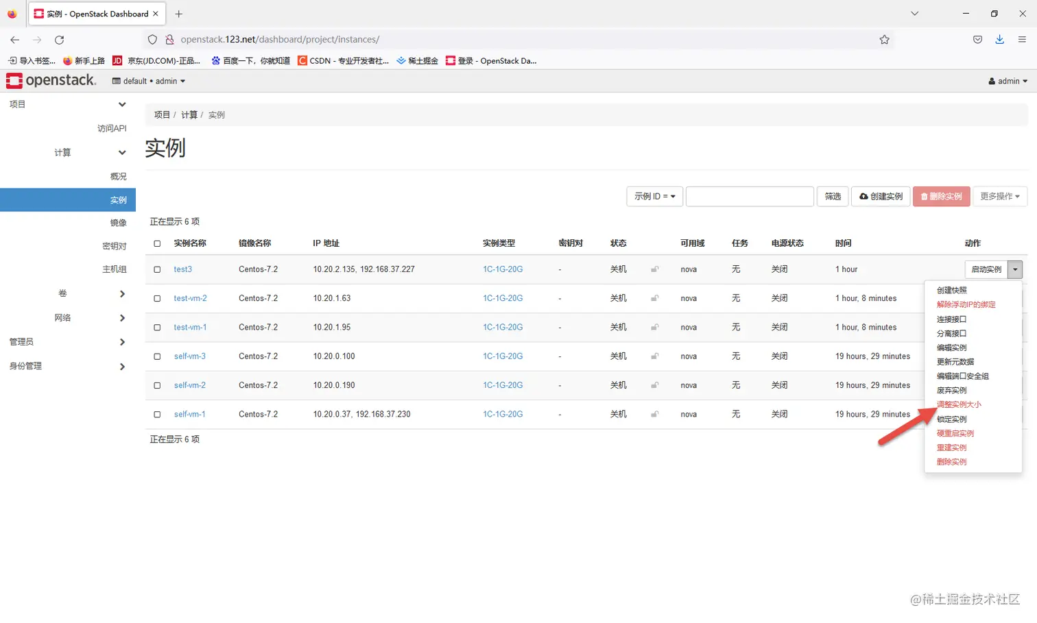Choose 分离接口 from the action menu
Image resolution: width=1037 pixels, height=623 pixels.
click(952, 334)
